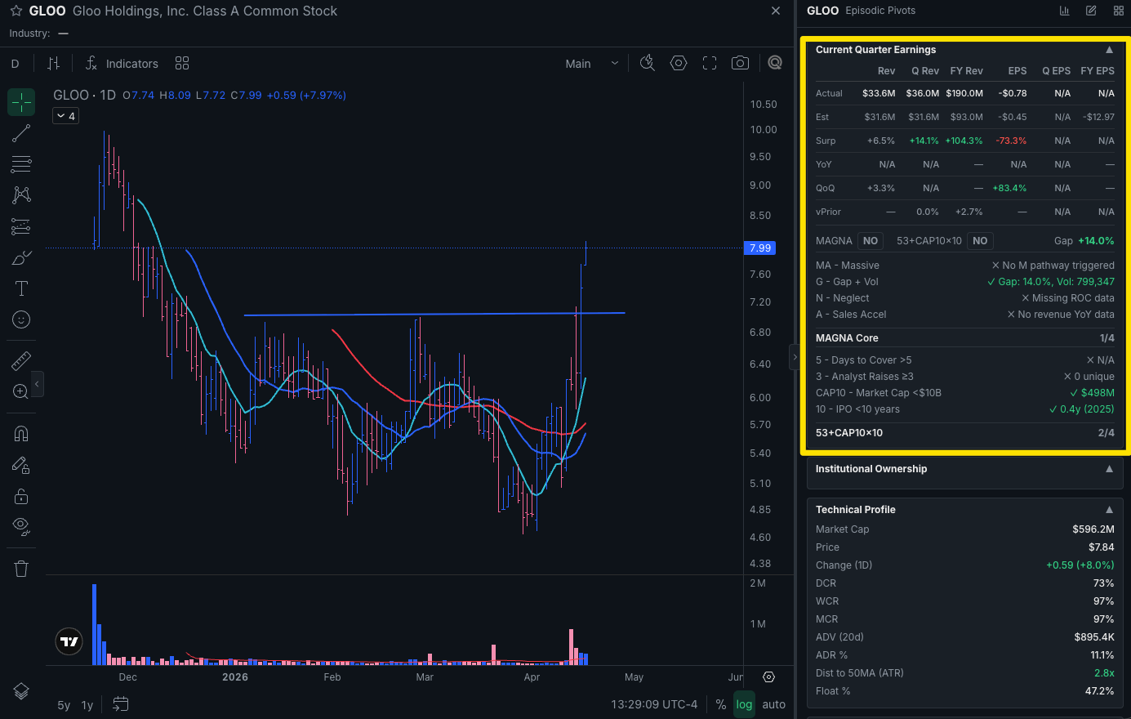Open the go to date calendar icon
1131x719 pixels.
(x=121, y=703)
